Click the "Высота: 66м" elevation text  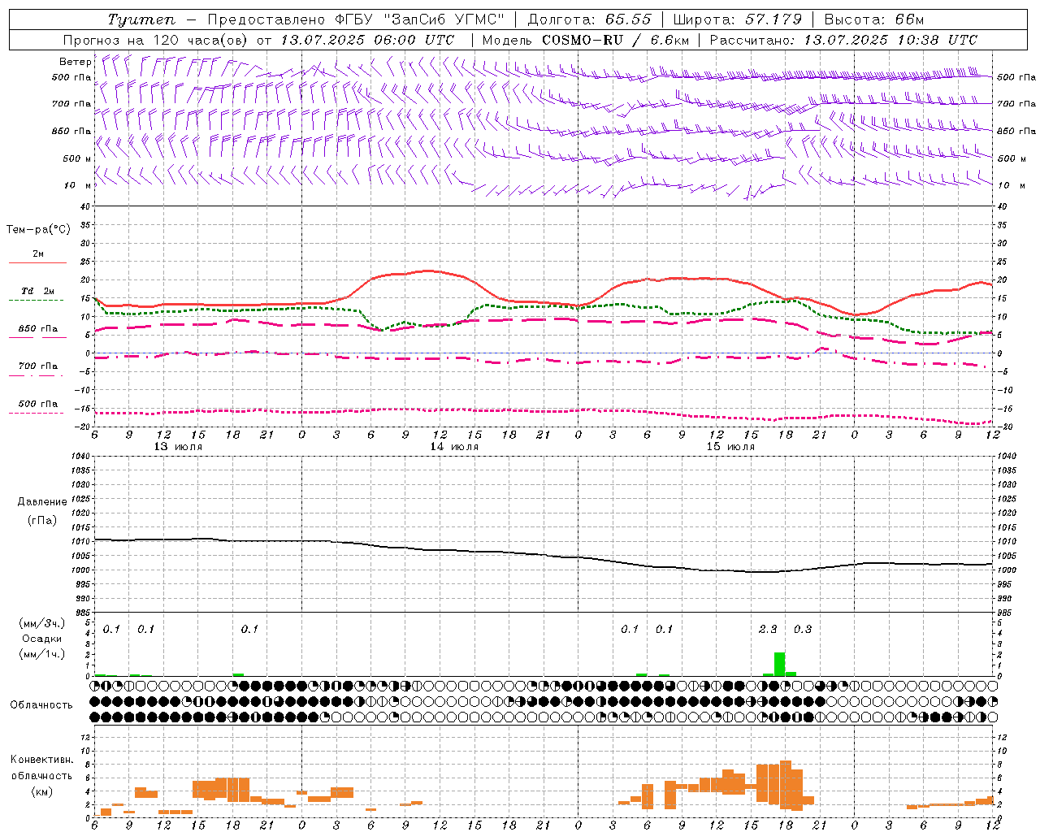click(x=873, y=19)
